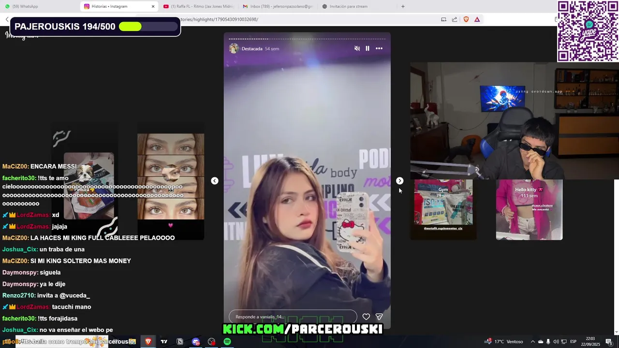The image size is (619, 348).
Task: Open the 'Gym' highlight thumbnail
Action: point(443,209)
